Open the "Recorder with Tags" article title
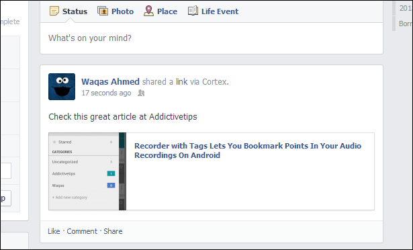 coord(248,151)
